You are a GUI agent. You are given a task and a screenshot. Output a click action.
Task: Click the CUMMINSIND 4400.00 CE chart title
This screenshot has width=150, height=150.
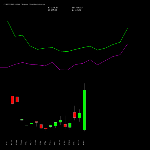coord(24,4)
